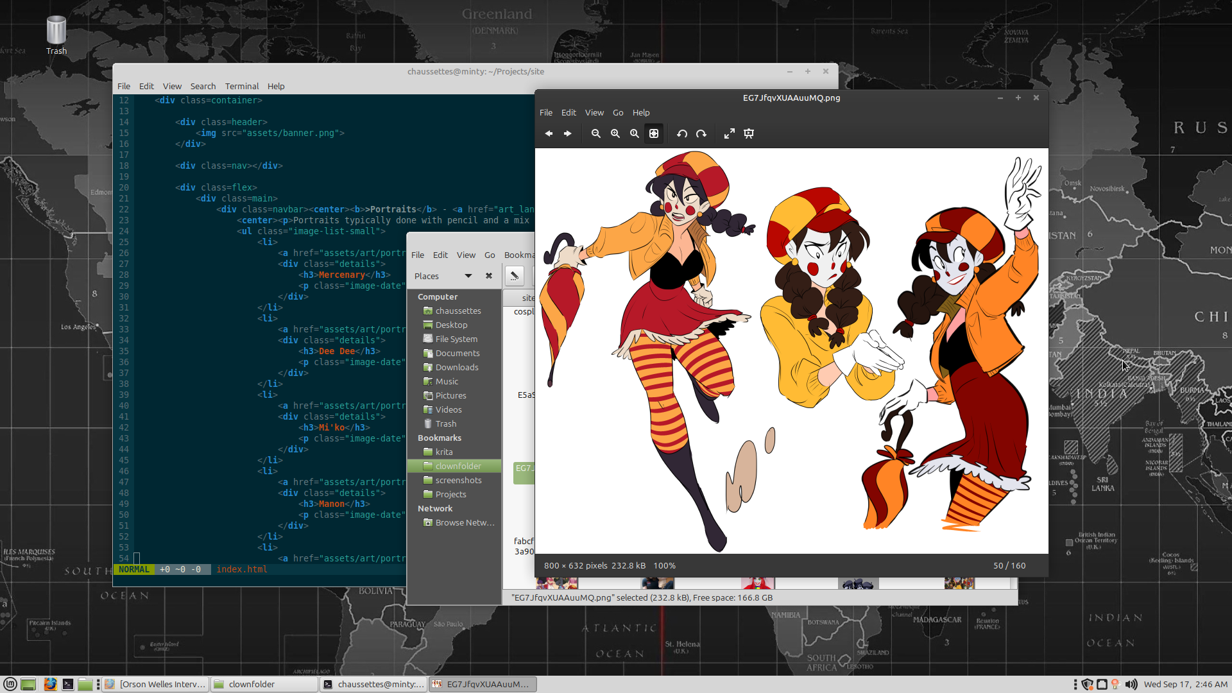Zoom out the image in viewer

click(596, 133)
